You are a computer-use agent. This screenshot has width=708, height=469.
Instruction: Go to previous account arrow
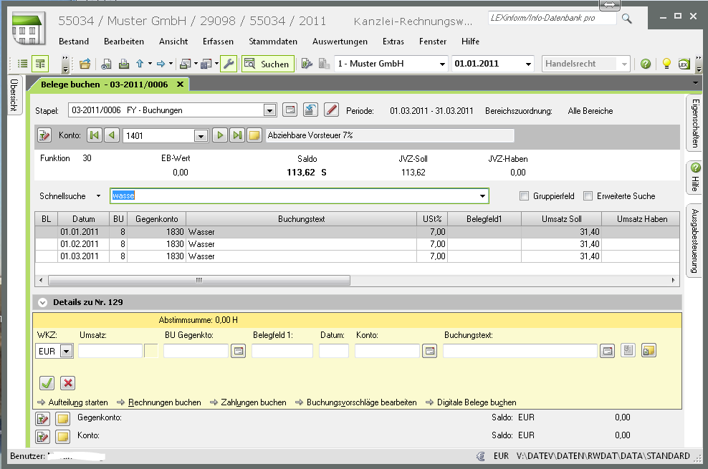tap(112, 135)
